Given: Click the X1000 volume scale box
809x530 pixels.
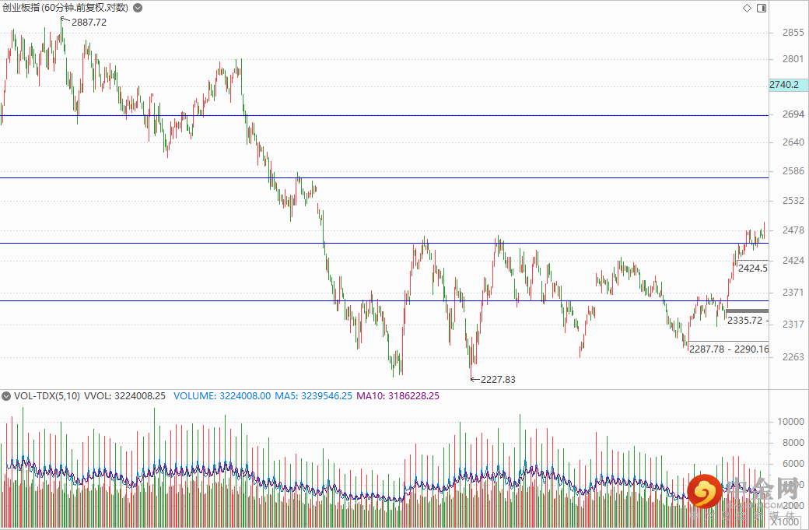Looking at the screenshot, I should [x=786, y=522].
